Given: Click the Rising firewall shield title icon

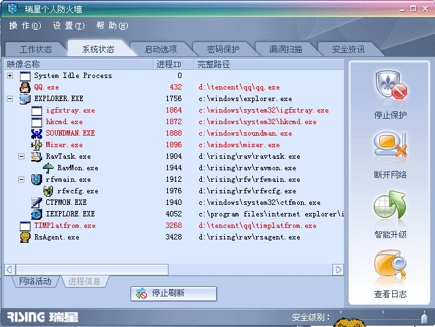Looking at the screenshot, I should [12, 9].
